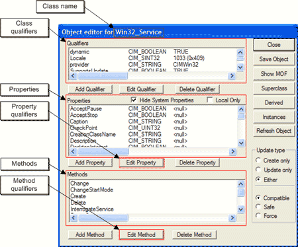Click Qualifiers list scroll left arrow
The width and height of the screenshot is (298, 247).
[x=73, y=76]
